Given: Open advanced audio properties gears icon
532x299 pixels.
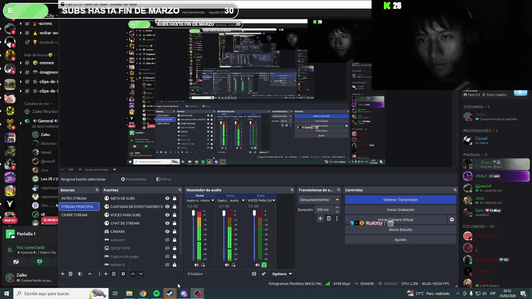Looking at the screenshot, I should 264,274.
